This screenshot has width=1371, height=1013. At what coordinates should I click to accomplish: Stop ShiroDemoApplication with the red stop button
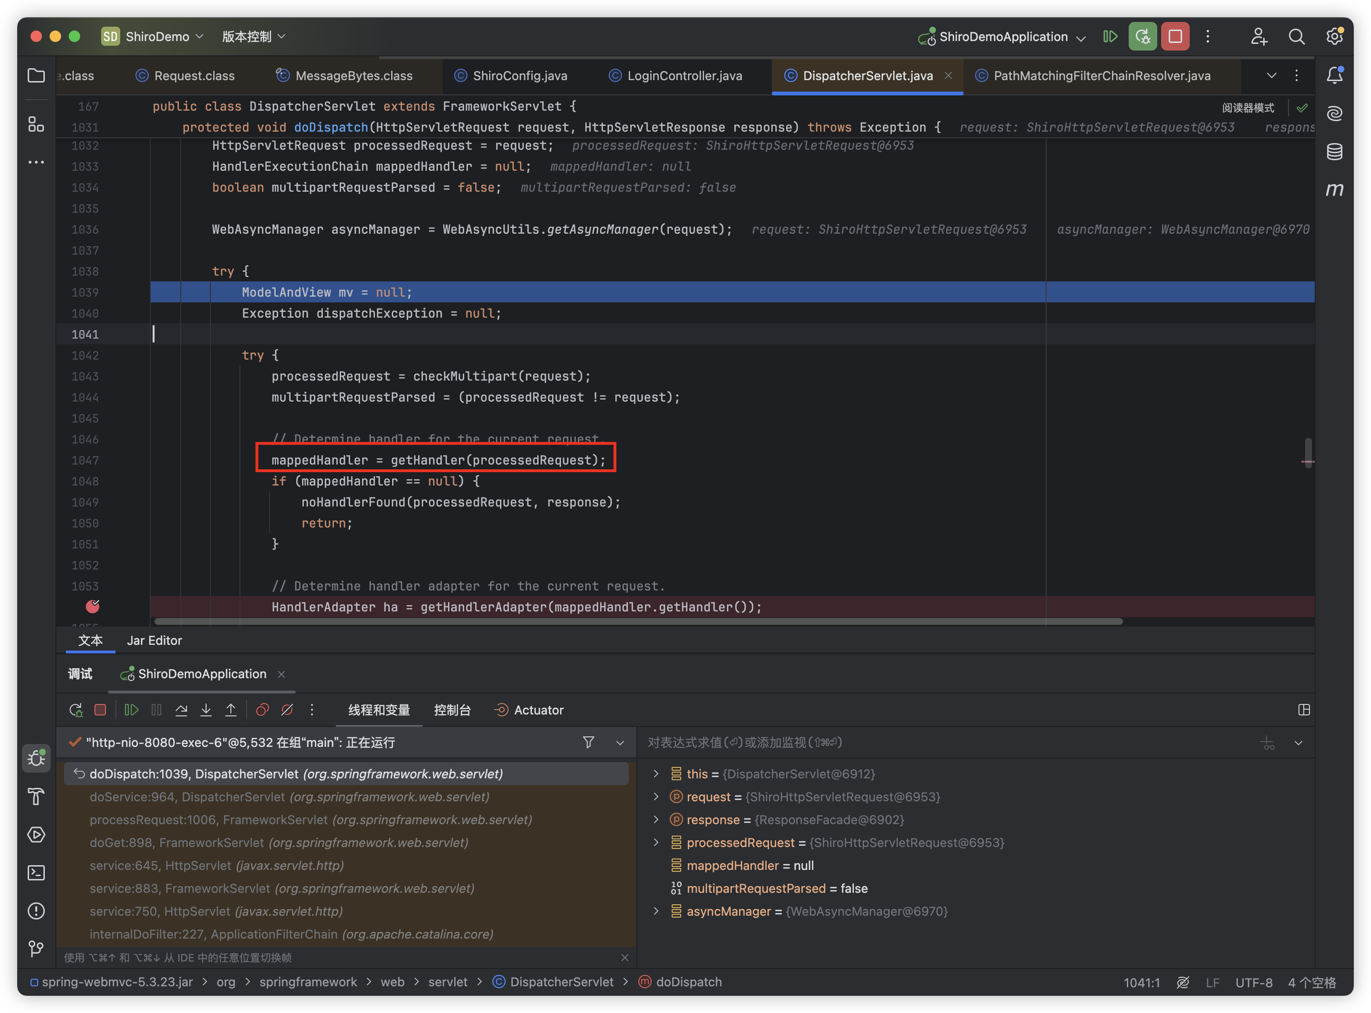click(x=1175, y=36)
